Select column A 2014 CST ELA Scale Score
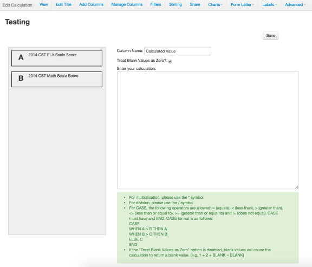The image size is (312, 267). (57, 58)
